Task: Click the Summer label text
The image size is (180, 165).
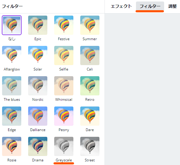Action: (x=90, y=39)
